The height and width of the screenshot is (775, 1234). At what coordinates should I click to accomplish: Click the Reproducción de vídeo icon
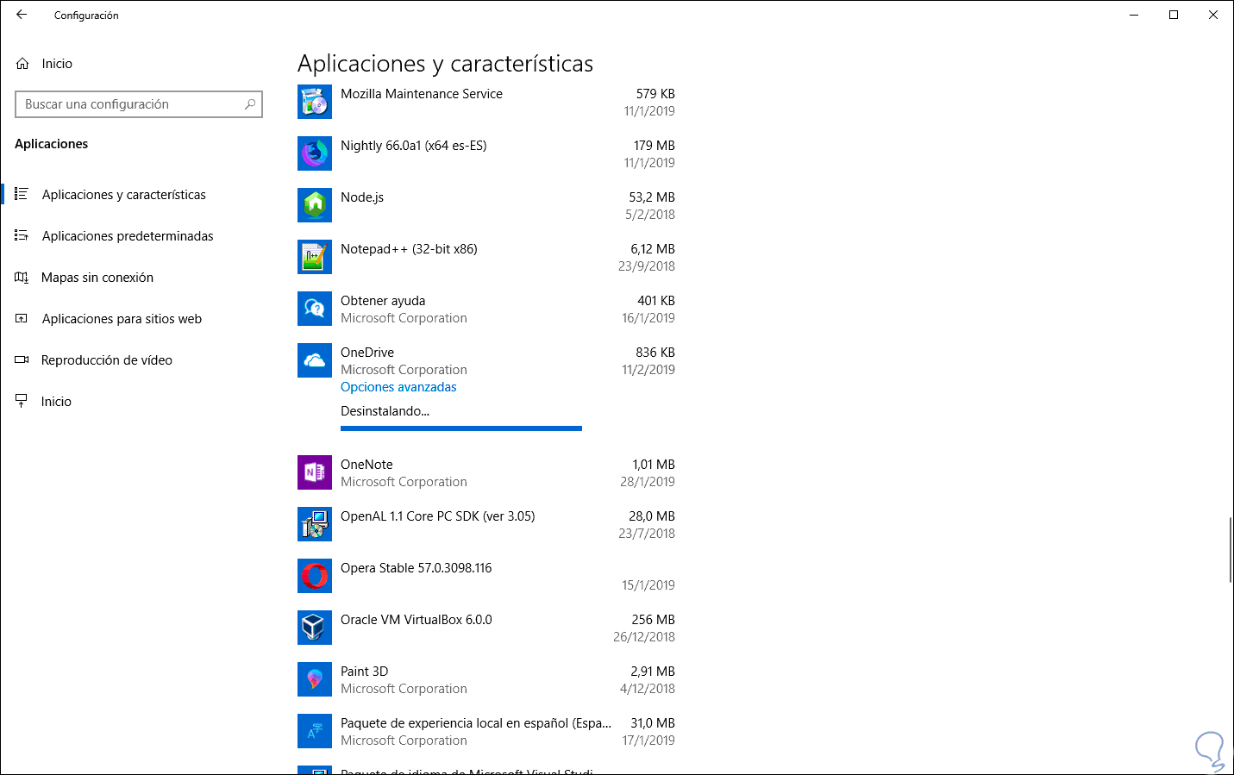(22, 360)
